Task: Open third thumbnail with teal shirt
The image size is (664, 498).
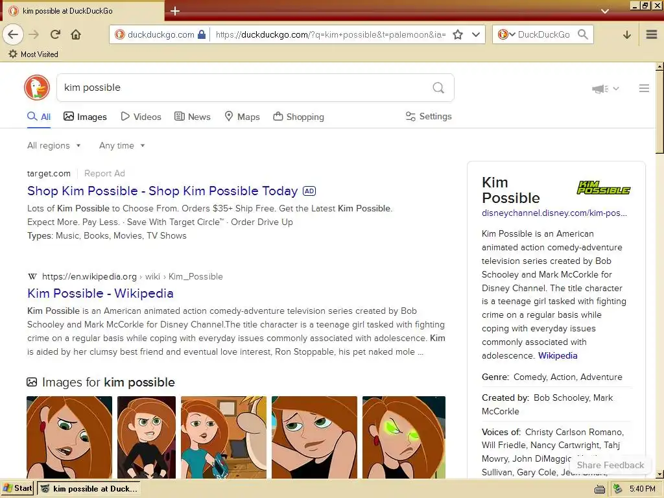Action: tap(224, 437)
